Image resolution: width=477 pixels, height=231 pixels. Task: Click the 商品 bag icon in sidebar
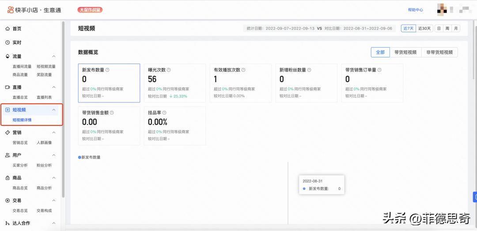(8, 178)
